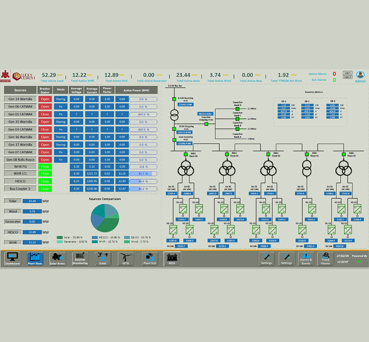
Task: Select the BESS battery icon
Action: click(x=172, y=259)
